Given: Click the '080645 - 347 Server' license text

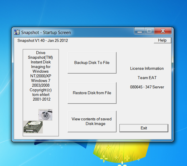Looking at the screenshot, I should (x=147, y=87).
